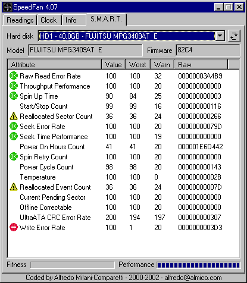The image size is (247, 283).
Task: Switch to the Readings tab
Action: pos(20,20)
